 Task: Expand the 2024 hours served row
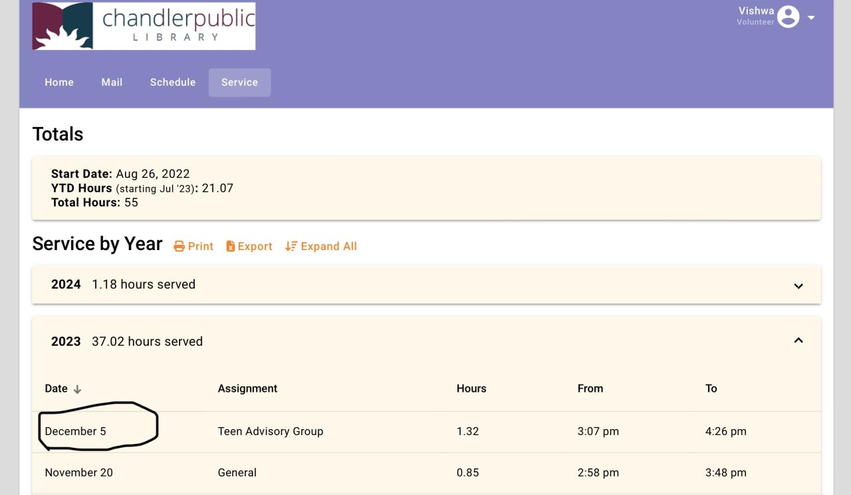pos(426,285)
